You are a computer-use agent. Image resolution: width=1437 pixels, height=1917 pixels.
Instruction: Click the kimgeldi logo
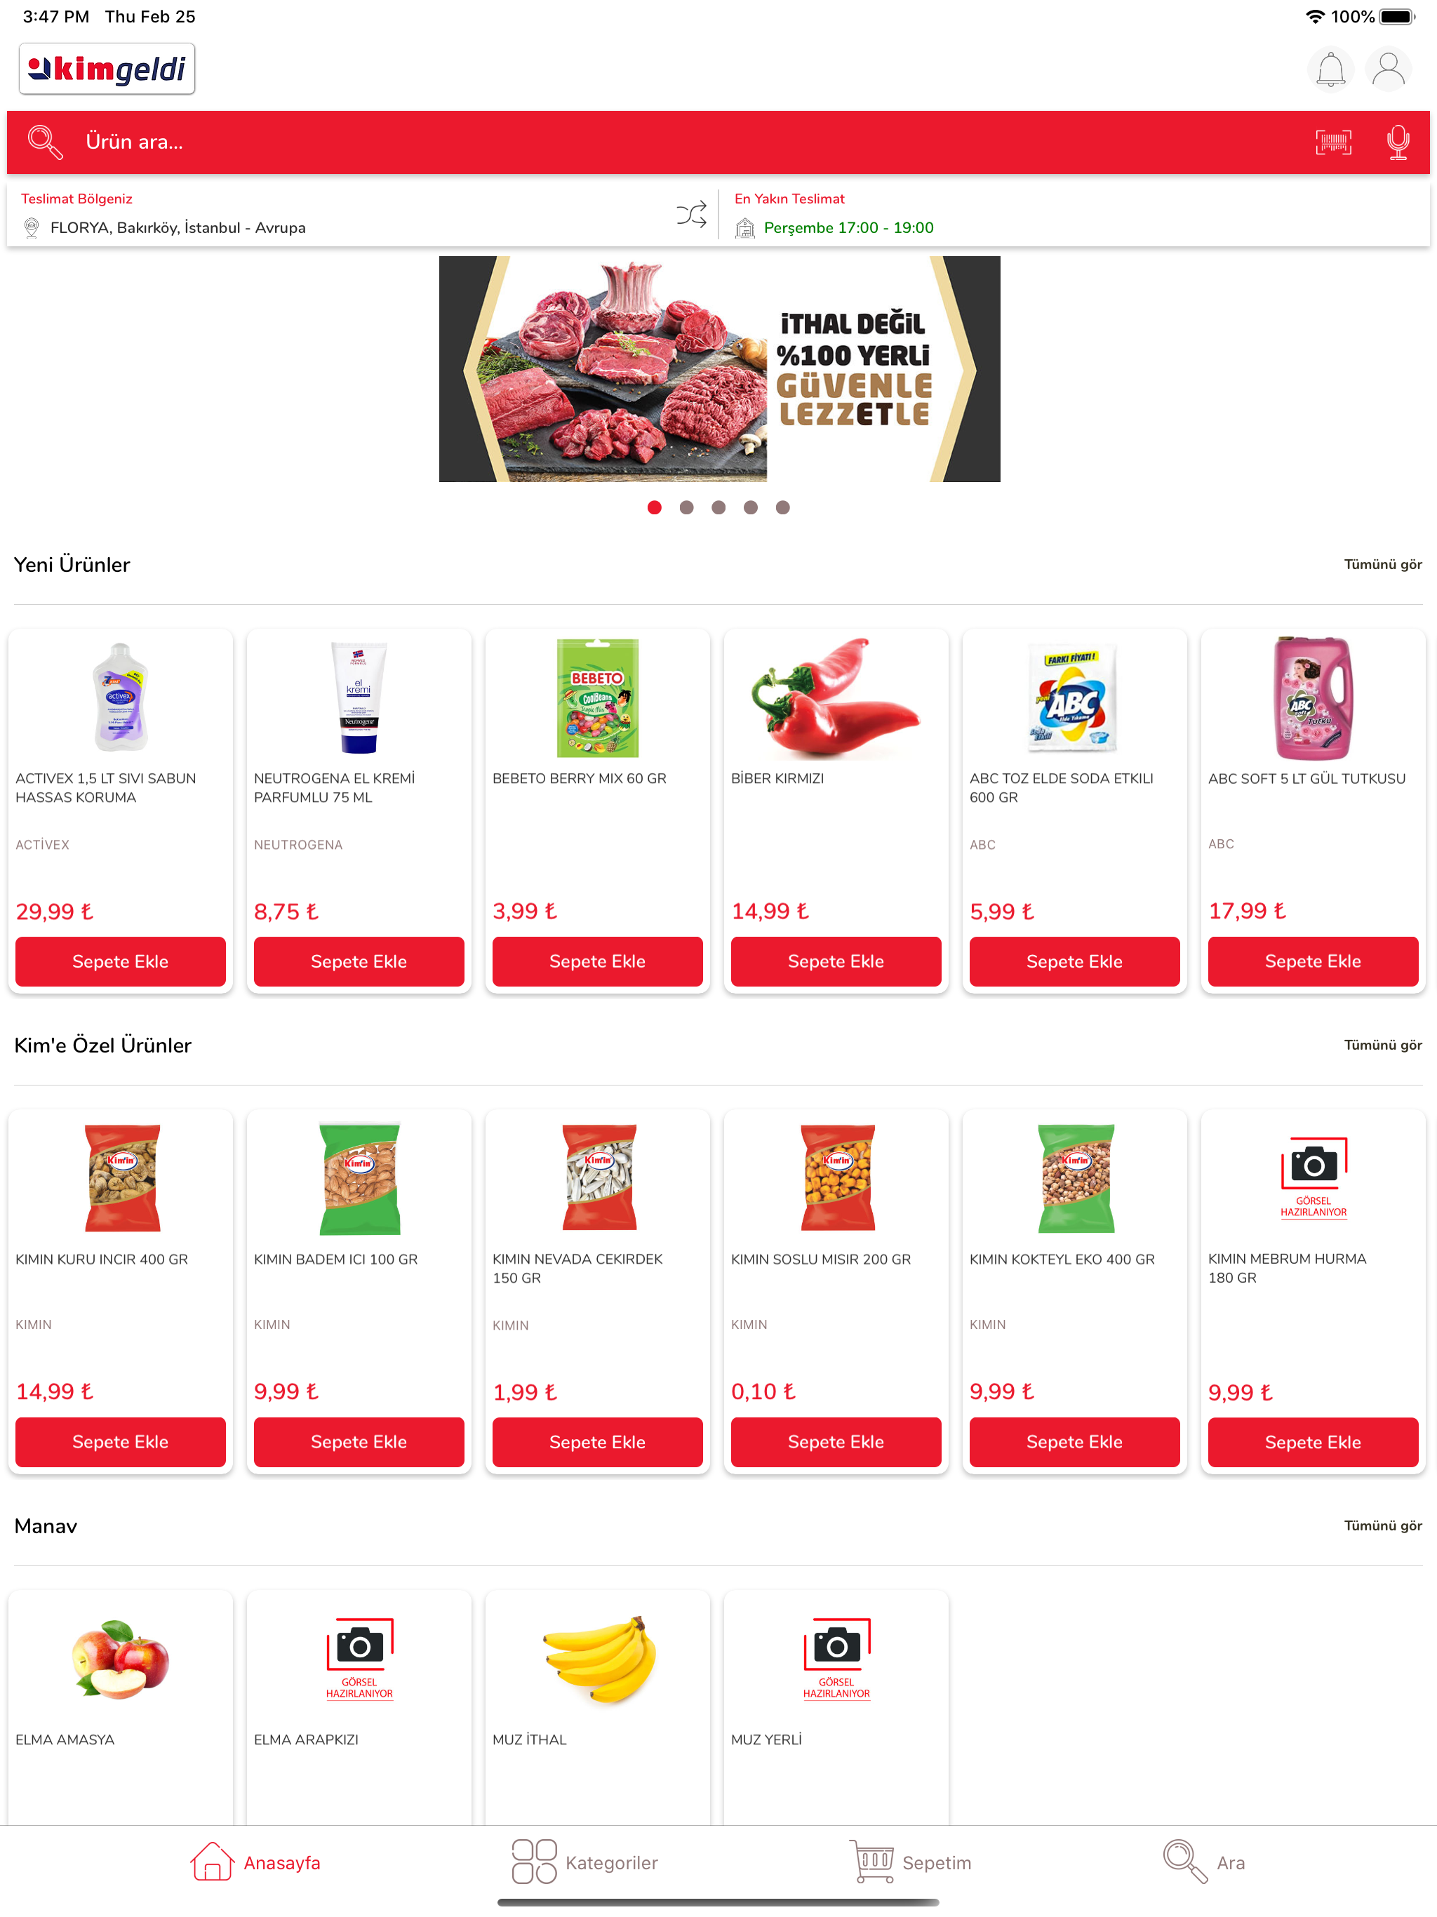pos(107,69)
